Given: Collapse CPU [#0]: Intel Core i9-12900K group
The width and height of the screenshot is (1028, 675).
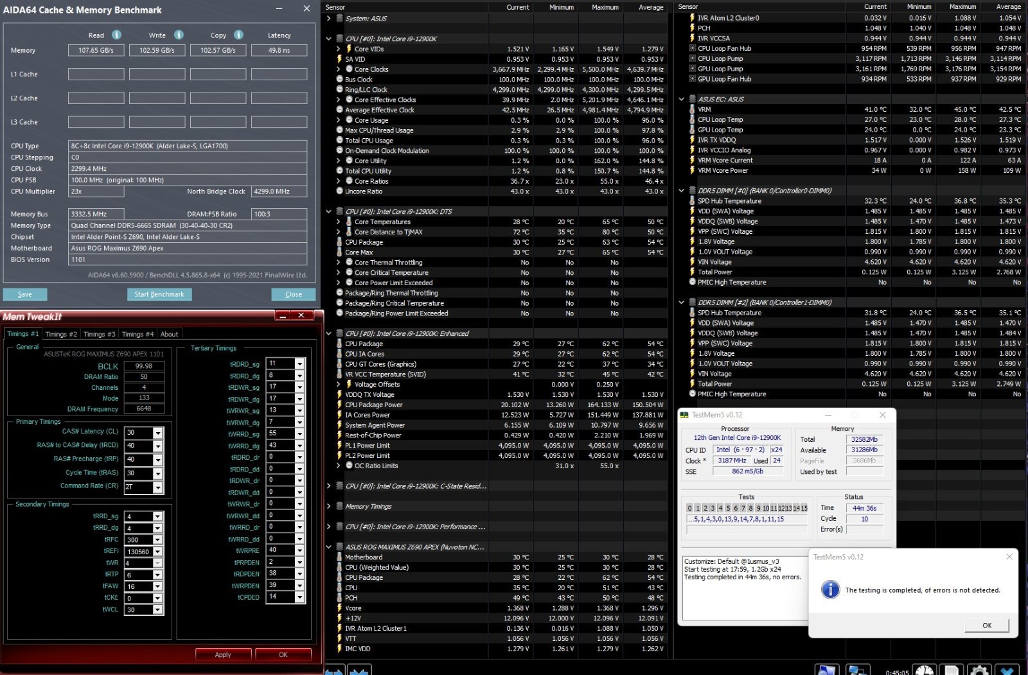Looking at the screenshot, I should (329, 39).
